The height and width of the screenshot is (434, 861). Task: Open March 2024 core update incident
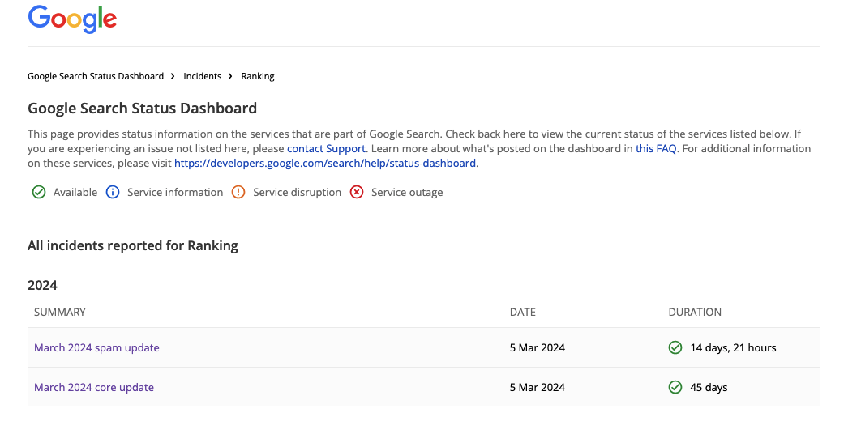pos(94,387)
